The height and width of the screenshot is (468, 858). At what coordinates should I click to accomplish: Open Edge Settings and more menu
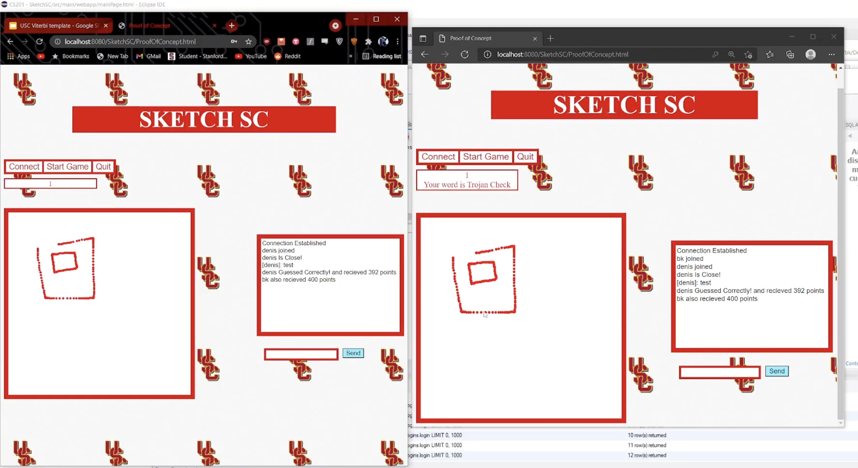tap(831, 54)
